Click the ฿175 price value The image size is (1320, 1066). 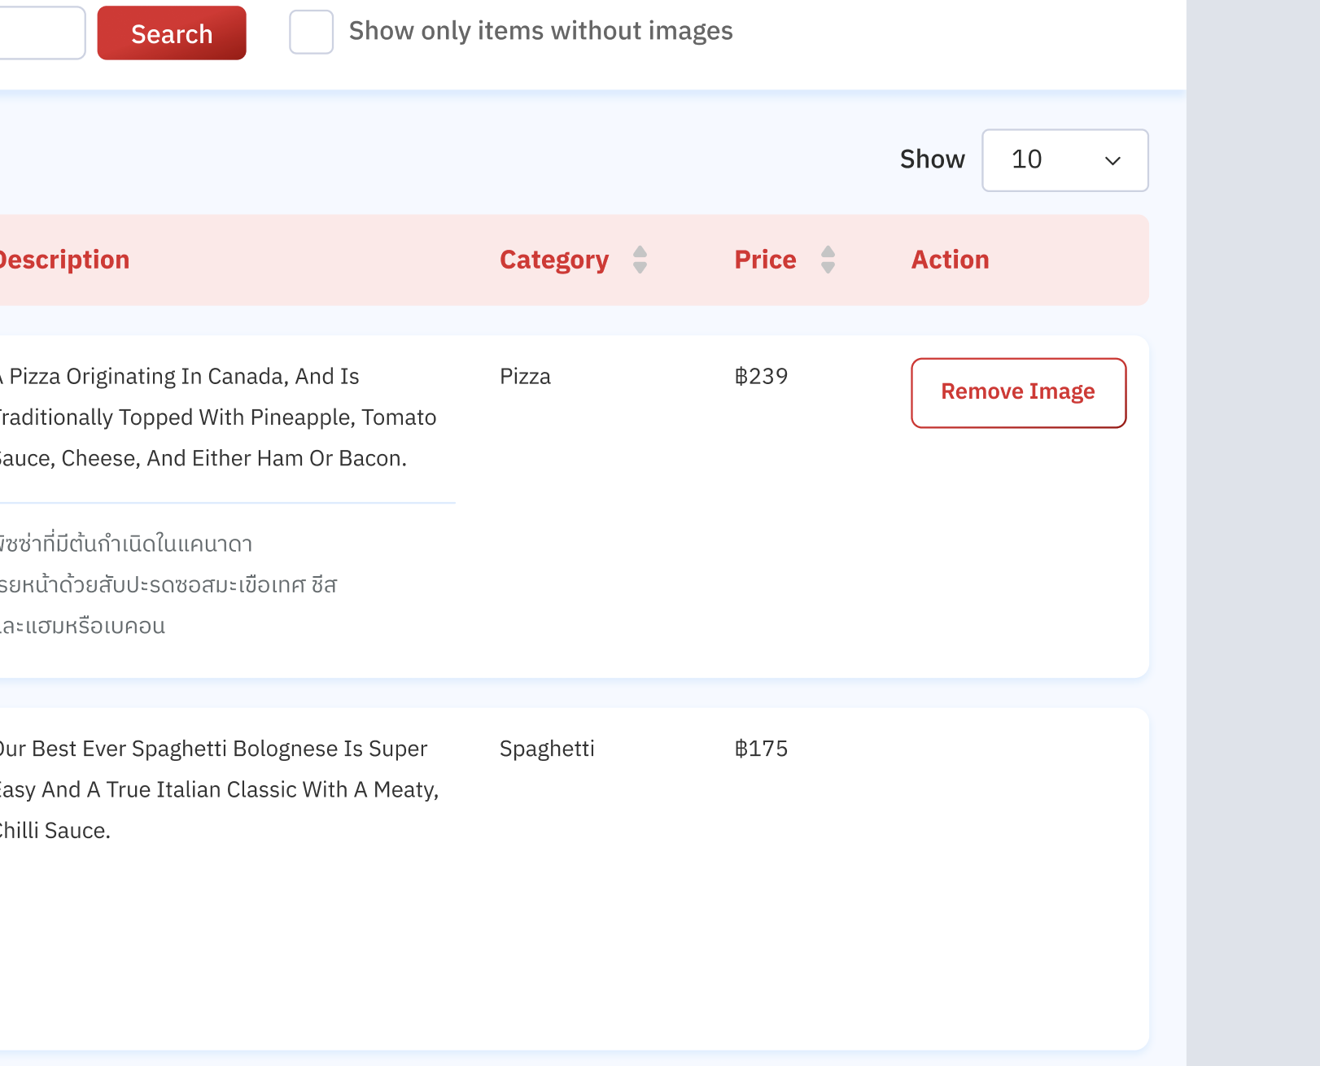tap(761, 749)
